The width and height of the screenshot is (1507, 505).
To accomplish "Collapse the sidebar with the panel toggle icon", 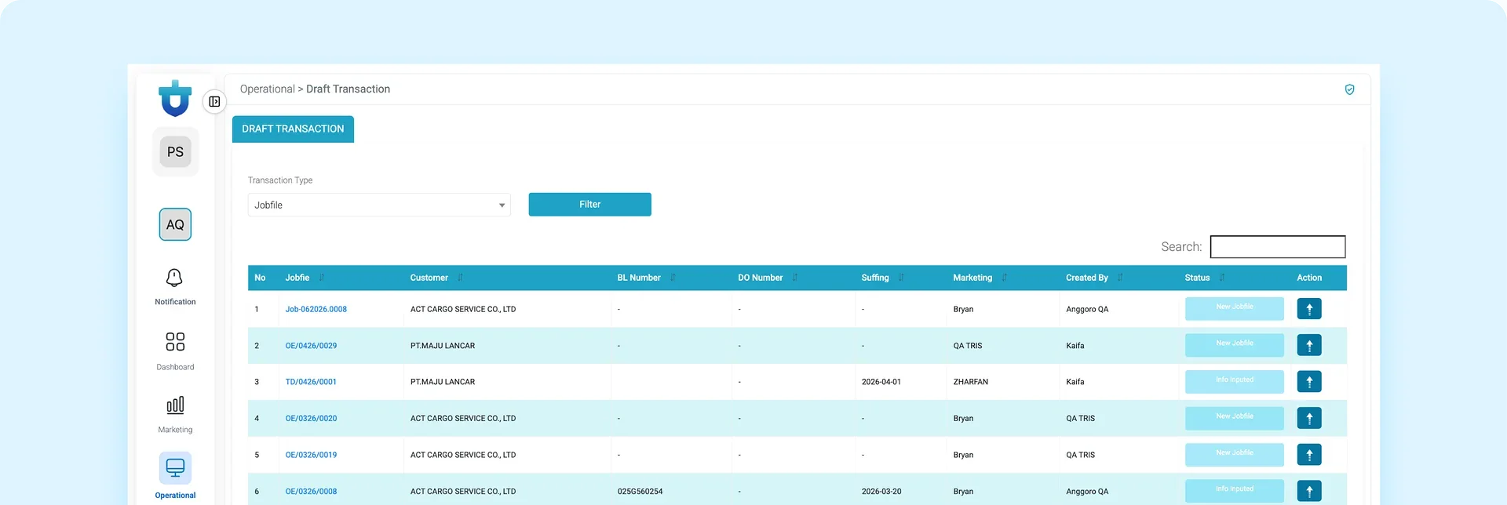I will (214, 102).
